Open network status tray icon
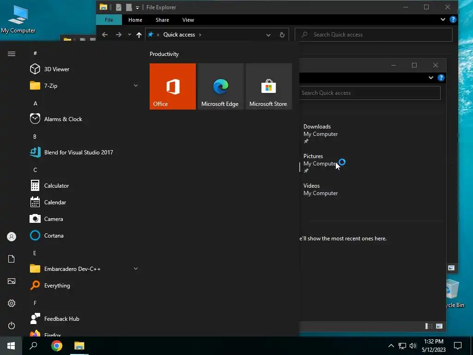This screenshot has width=473, height=355. (402, 346)
